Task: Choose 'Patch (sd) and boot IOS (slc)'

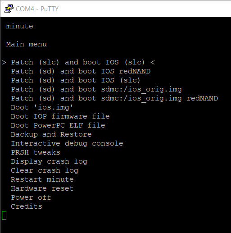Action: point(76,80)
